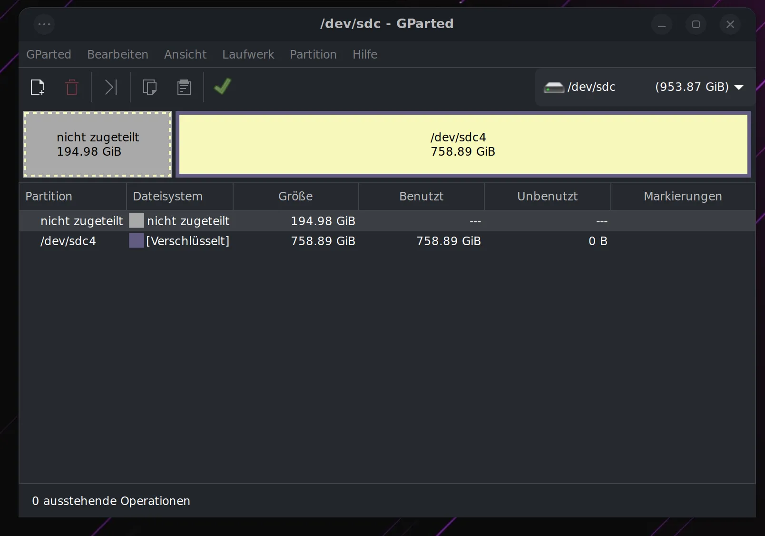
Task: Select the gray unallocated 194.98 GiB block
Action: (x=98, y=144)
